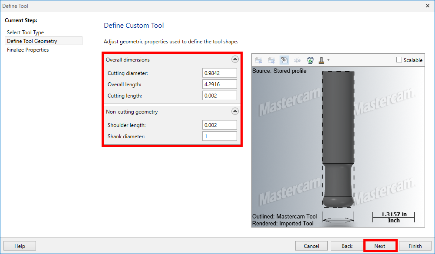435x254 pixels.
Task: Collapse the Non-cutting geometry section
Action: pos(235,111)
